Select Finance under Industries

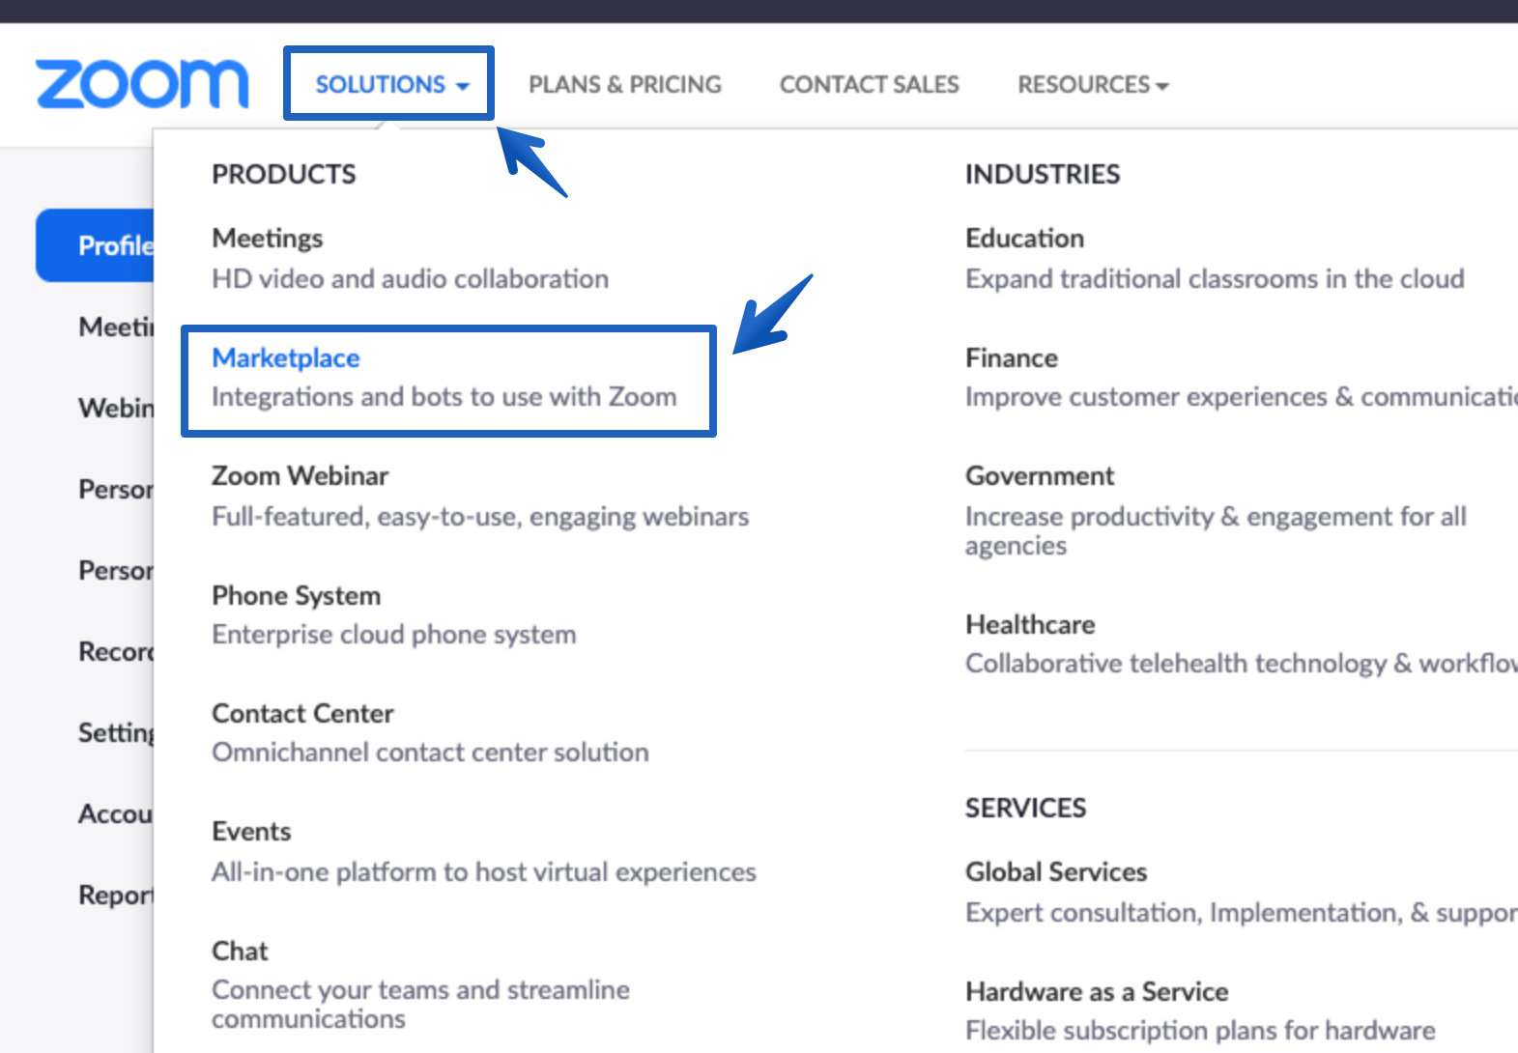point(1012,358)
